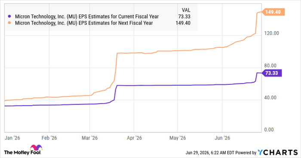Click the orange legend dot for Next Fiscal Year
Viewport: 301px width, 158px height.
click(9, 23)
